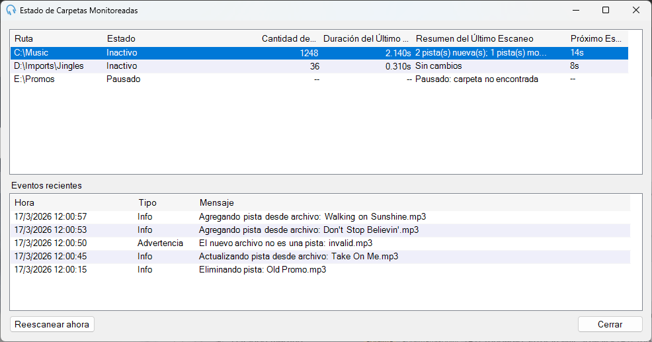This screenshot has height=342, width=652.
Task: Select the 12:00:50 event timestamp
Action: pos(51,243)
